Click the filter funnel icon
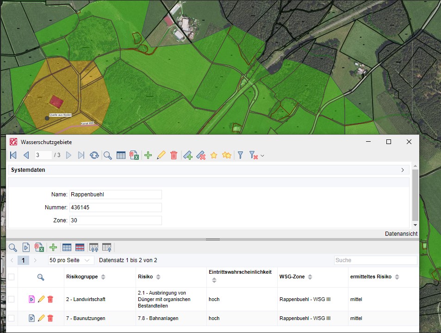Image resolution: width=441 pixels, height=333 pixels. 241,155
